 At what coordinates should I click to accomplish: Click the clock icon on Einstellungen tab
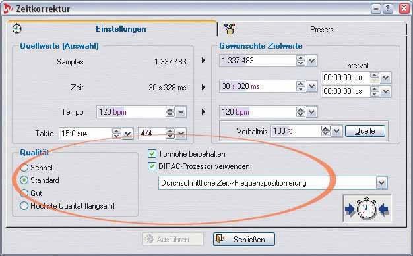click(x=17, y=28)
